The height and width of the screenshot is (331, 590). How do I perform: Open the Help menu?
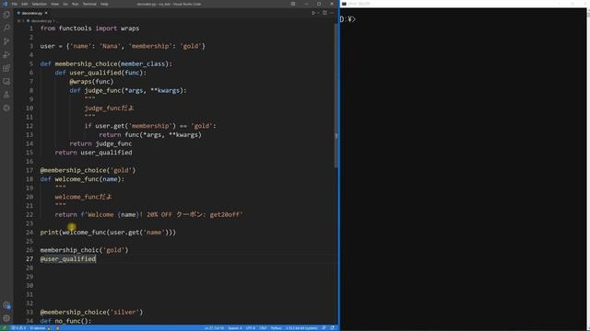[104, 4]
